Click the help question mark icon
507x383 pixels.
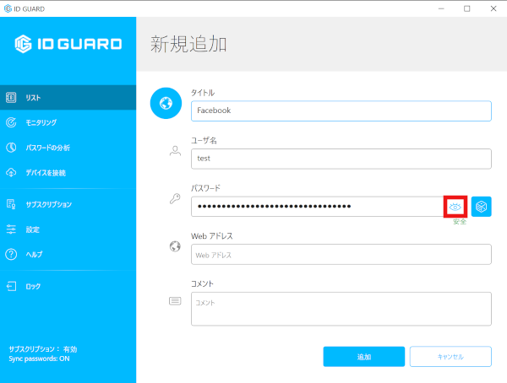click(11, 254)
